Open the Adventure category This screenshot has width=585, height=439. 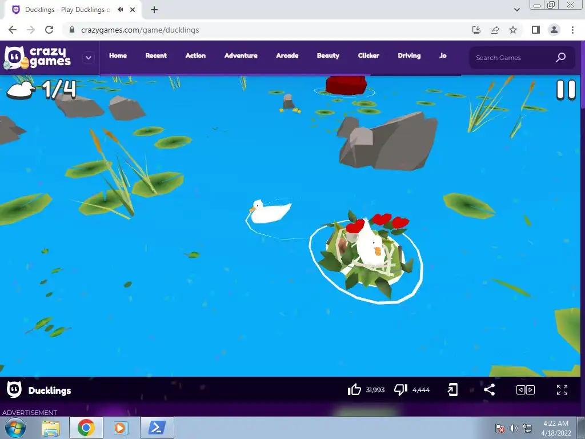coord(241,55)
